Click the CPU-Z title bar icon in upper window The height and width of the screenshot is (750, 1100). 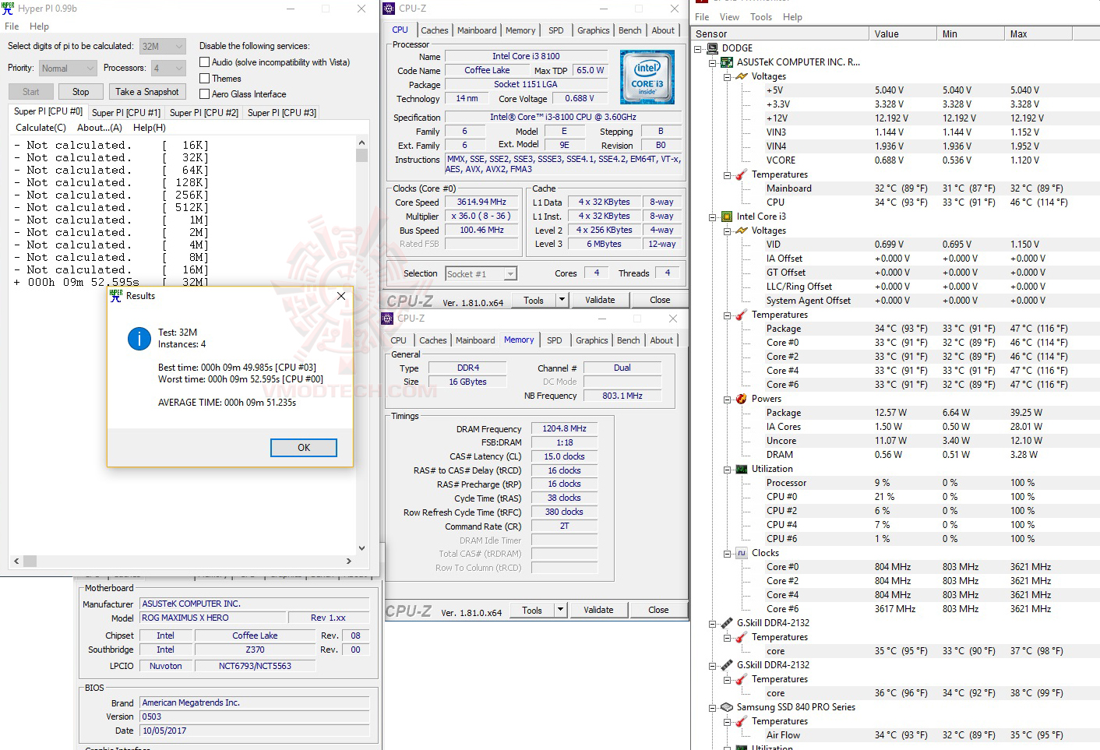coord(390,9)
